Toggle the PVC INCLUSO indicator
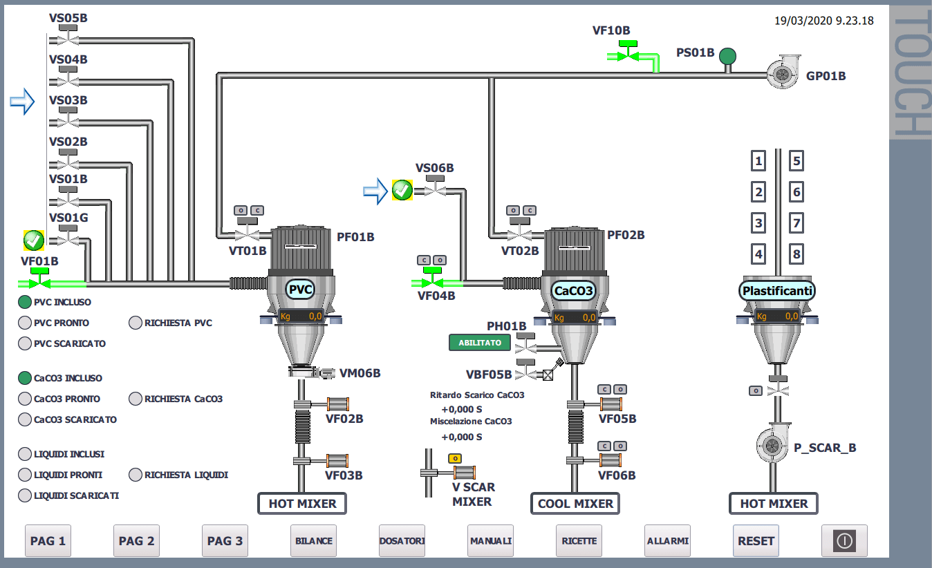The image size is (932, 568). click(x=25, y=302)
